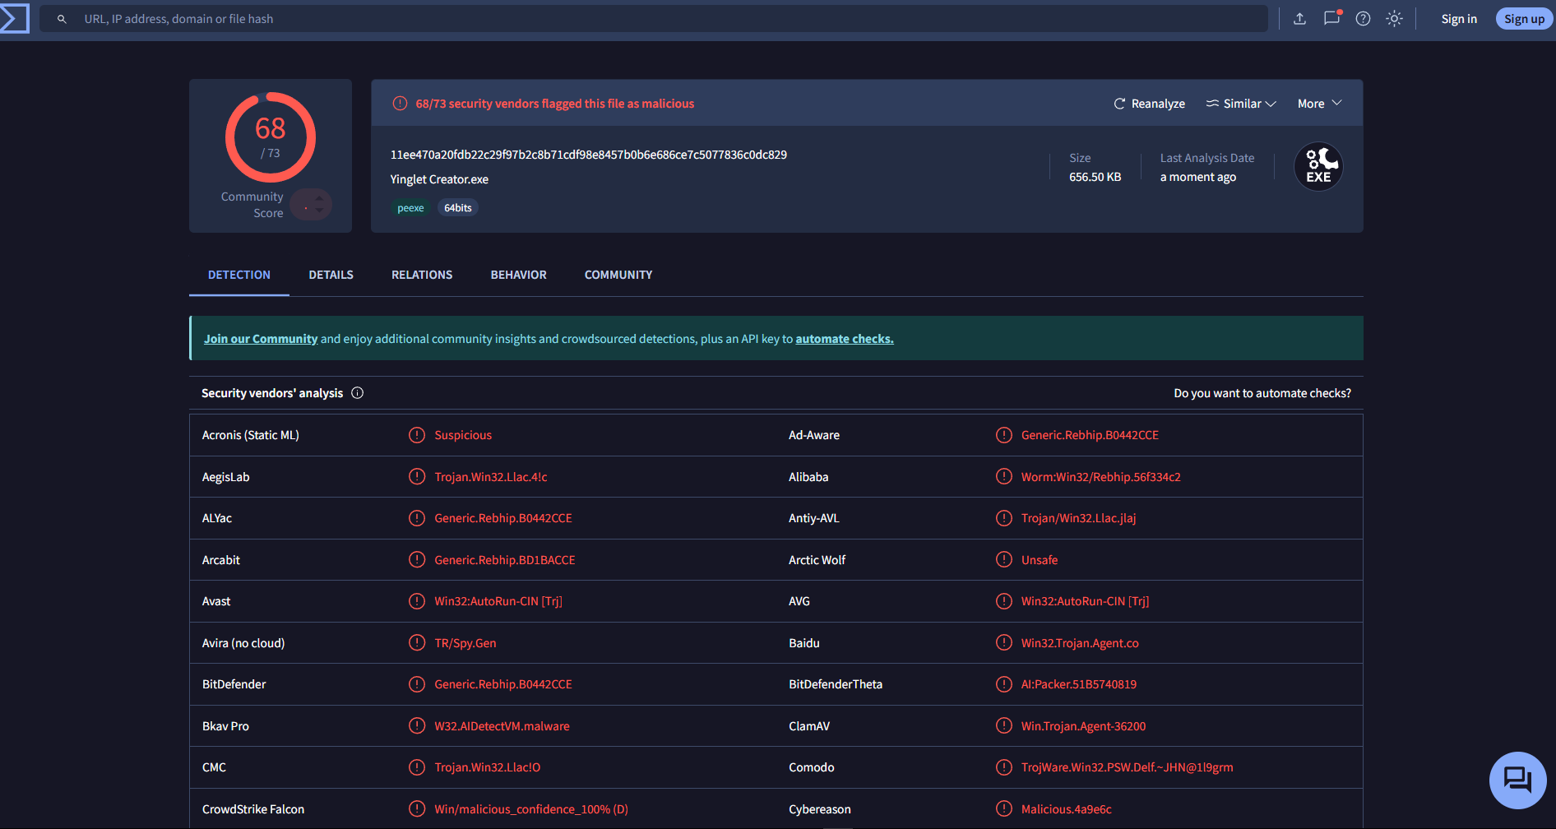This screenshot has height=829, width=1556.
Task: Click the Reanalyze button
Action: [1150, 104]
